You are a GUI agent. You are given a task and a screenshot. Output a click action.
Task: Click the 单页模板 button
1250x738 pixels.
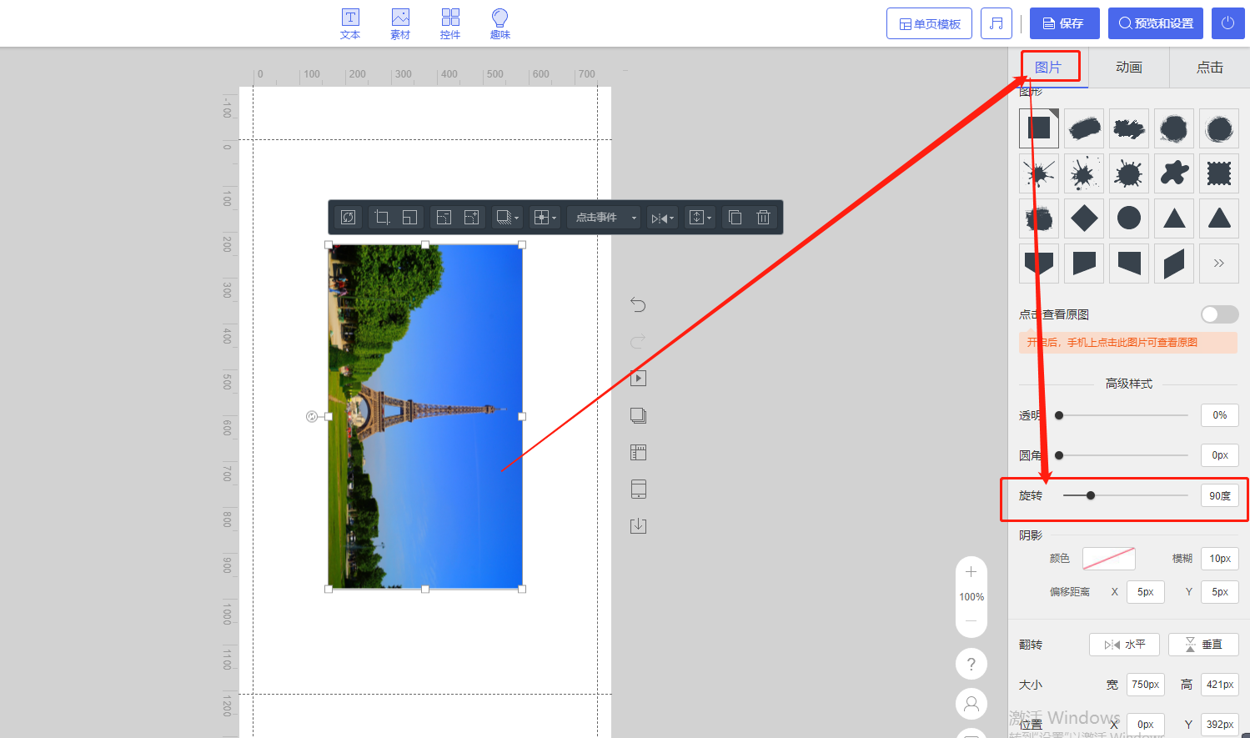coord(929,23)
